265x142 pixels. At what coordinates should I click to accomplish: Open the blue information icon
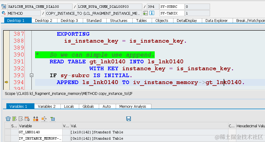152,13
